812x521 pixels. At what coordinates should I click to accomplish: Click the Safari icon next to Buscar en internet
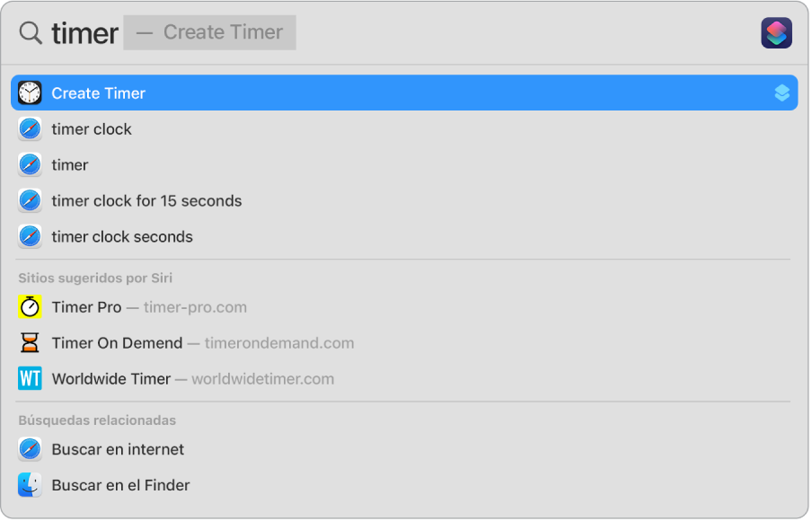point(28,449)
